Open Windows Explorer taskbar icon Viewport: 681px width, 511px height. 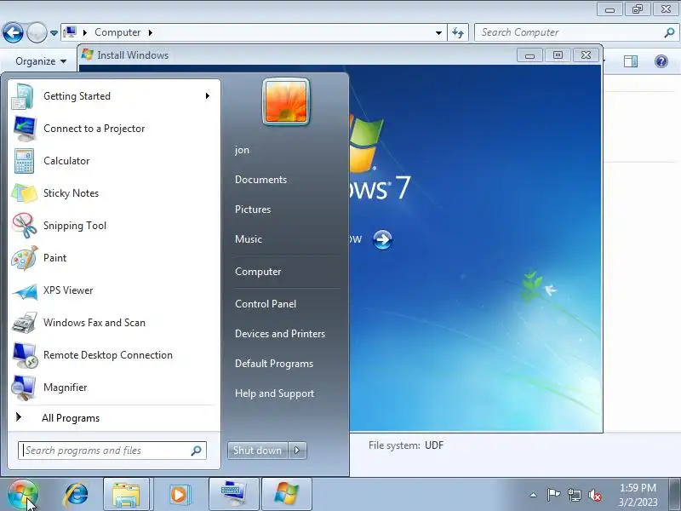[x=126, y=495]
